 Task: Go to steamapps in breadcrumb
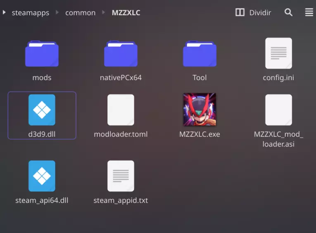[31, 13]
